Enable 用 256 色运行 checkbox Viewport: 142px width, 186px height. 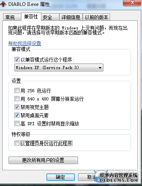point(17,91)
